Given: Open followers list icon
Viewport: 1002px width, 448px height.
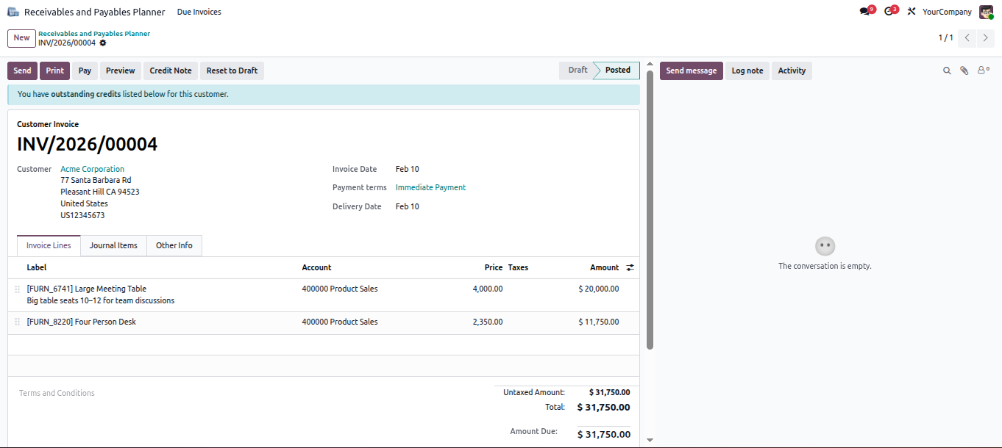Looking at the screenshot, I should [983, 71].
